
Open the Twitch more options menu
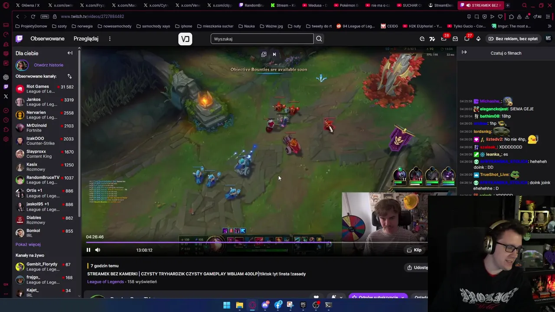pyautogui.click(x=110, y=39)
